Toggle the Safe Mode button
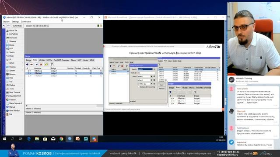The width and height of the screenshot is (280, 157). pyautogui.click(x=17, y=26)
